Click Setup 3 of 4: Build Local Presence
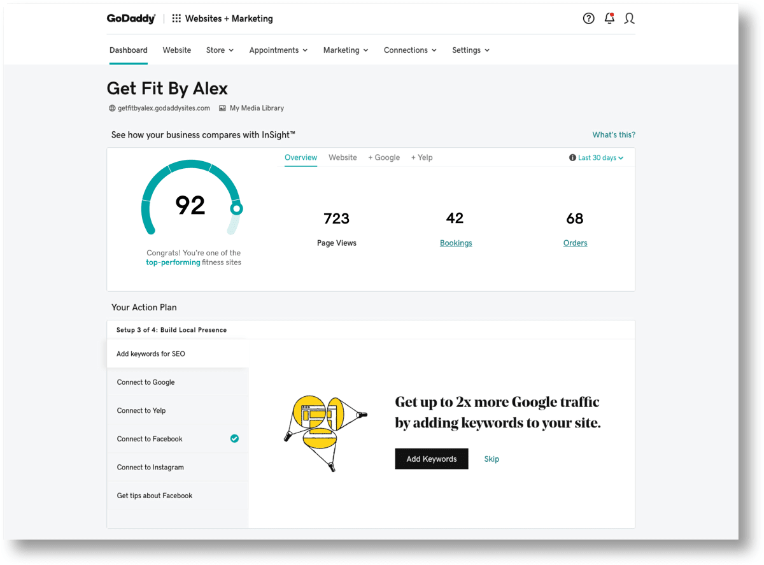Image resolution: width=764 pixels, height=565 pixels. pyautogui.click(x=172, y=330)
